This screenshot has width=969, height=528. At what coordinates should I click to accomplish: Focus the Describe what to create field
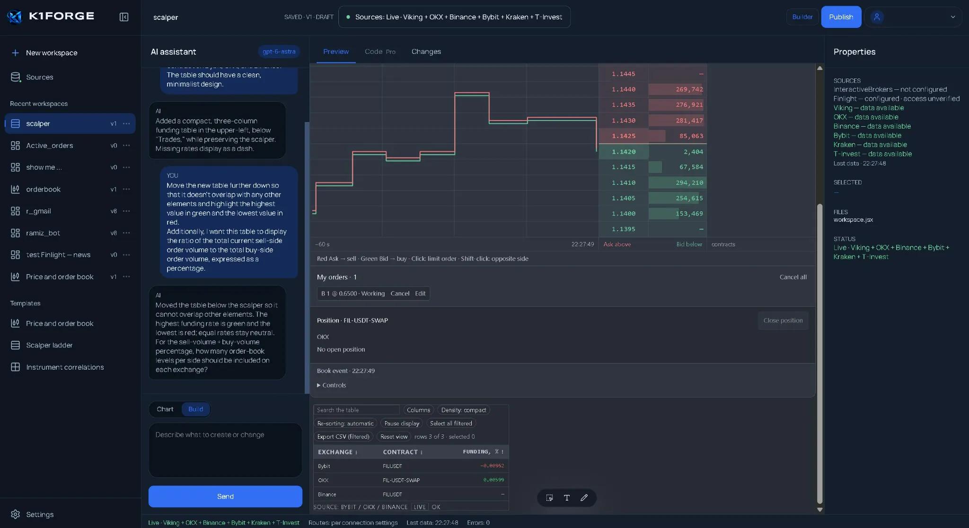tap(225, 450)
